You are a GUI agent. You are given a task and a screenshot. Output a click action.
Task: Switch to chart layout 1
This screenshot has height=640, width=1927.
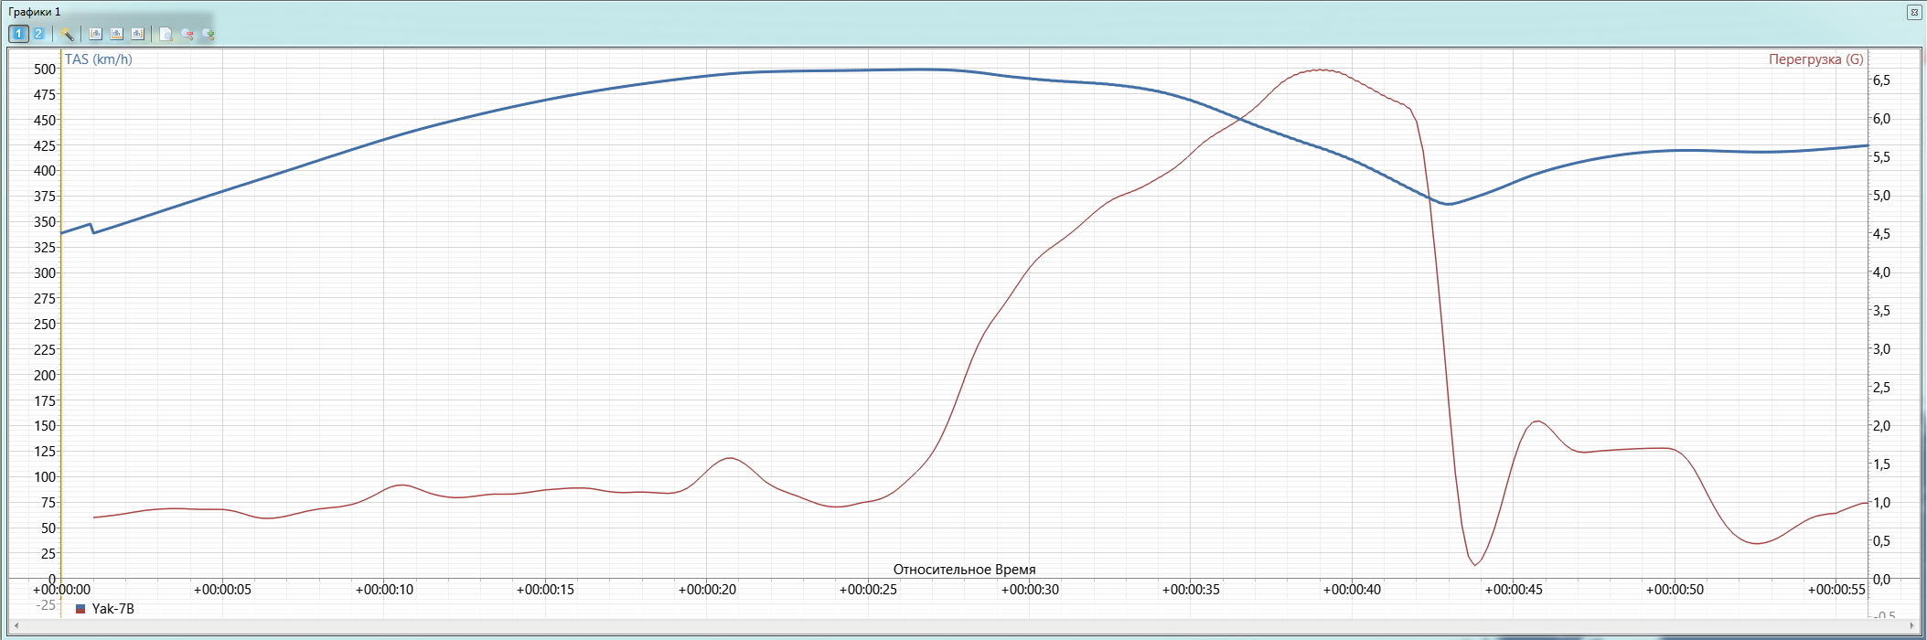[18, 34]
